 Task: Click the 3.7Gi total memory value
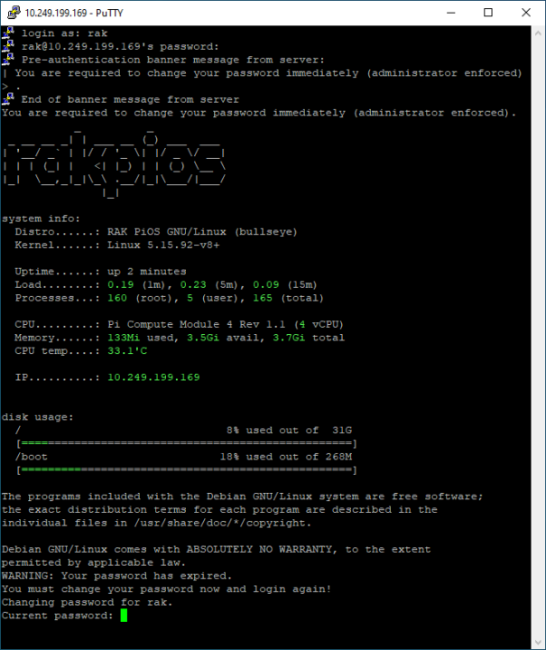289,338
